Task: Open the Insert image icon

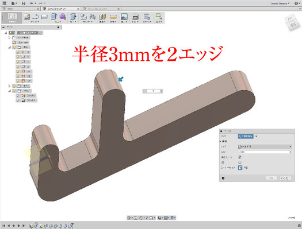Action: pyautogui.click(x=124, y=17)
